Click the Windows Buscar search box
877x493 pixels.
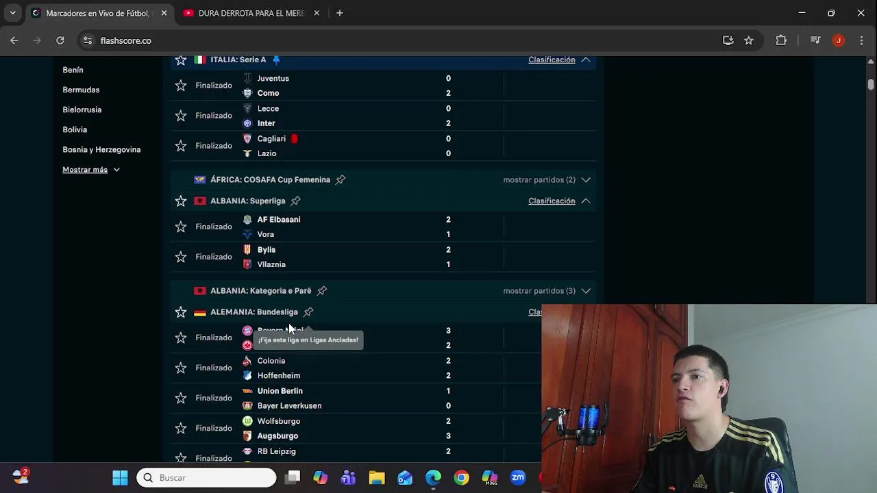tap(206, 477)
